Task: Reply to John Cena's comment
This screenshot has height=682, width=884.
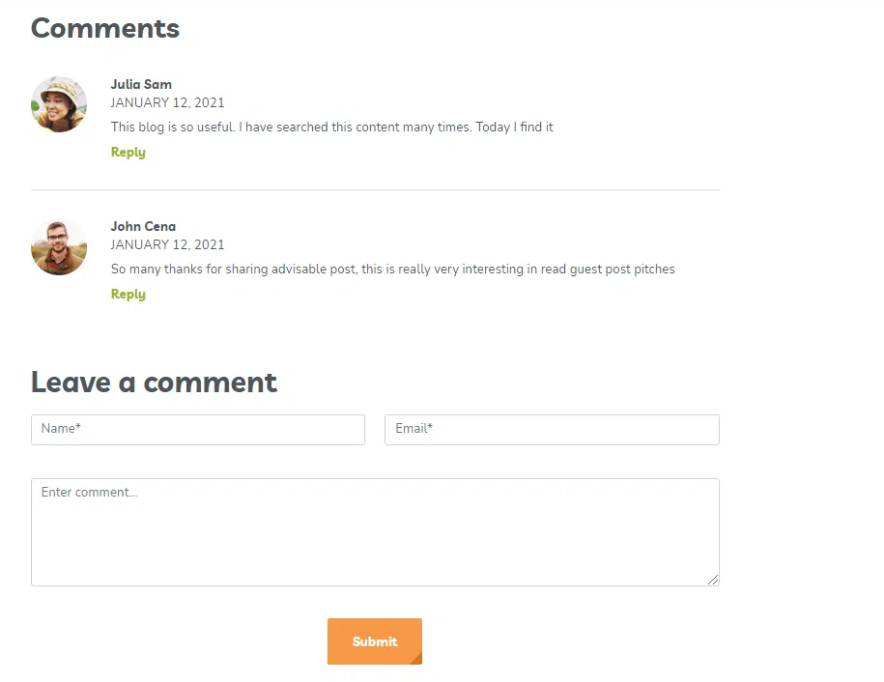Action: [128, 295]
